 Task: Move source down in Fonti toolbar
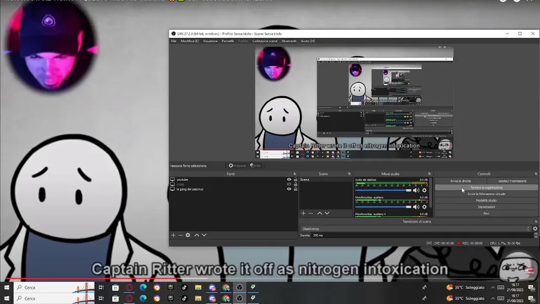[x=204, y=235]
